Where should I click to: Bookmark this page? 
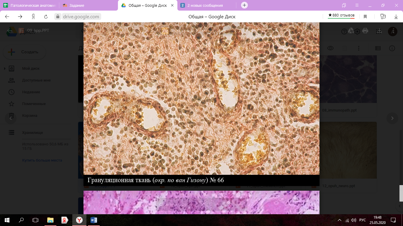click(365, 16)
